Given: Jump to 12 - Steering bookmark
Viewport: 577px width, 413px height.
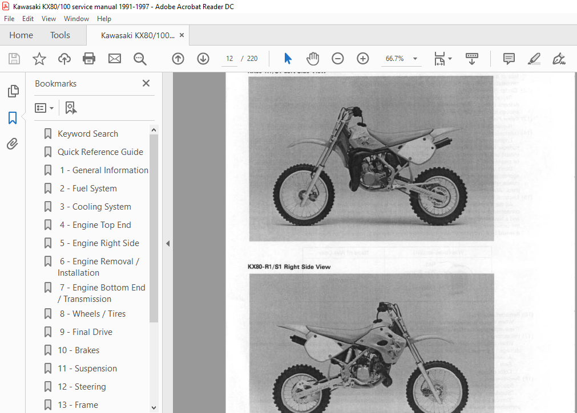Looking at the screenshot, I should (82, 387).
